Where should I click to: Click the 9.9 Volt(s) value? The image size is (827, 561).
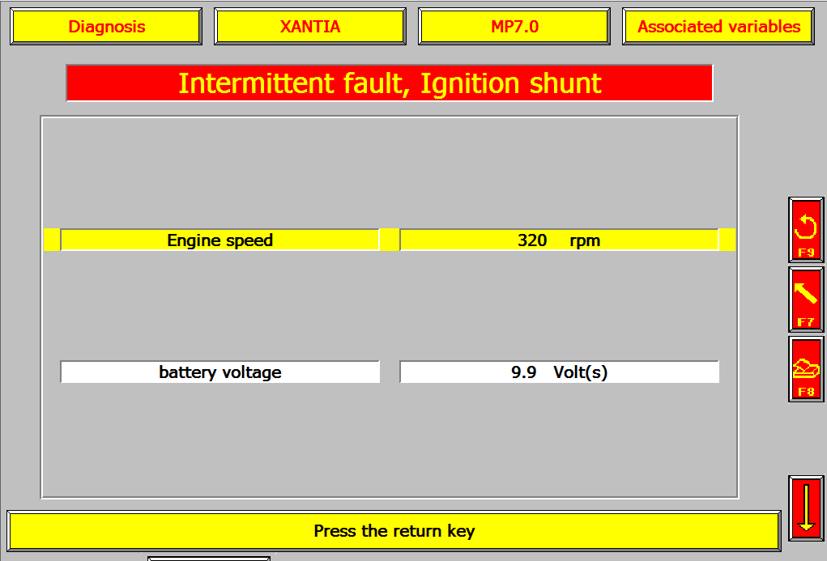[x=559, y=372]
